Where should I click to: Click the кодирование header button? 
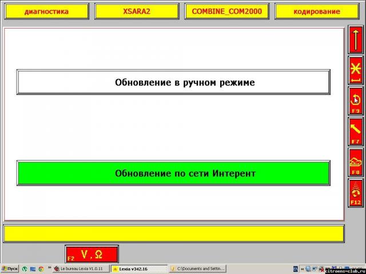pos(317,11)
